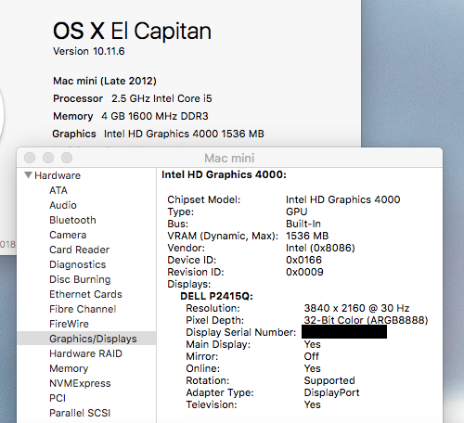Click the Online label in display details
This screenshot has height=423, width=464.
pos(203,368)
